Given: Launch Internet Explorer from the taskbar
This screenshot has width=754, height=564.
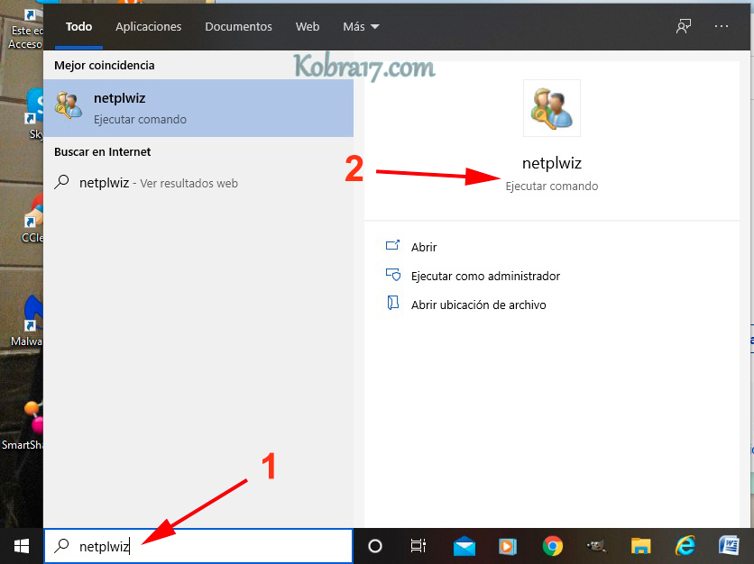Looking at the screenshot, I should [x=685, y=546].
